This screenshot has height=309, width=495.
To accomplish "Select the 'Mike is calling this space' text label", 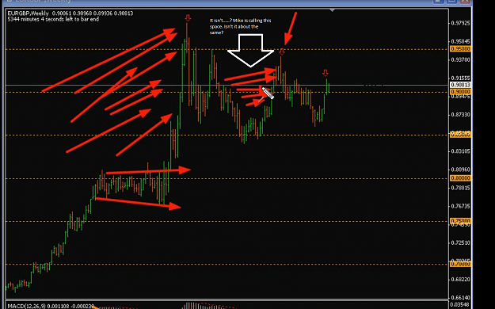I will (x=240, y=26).
